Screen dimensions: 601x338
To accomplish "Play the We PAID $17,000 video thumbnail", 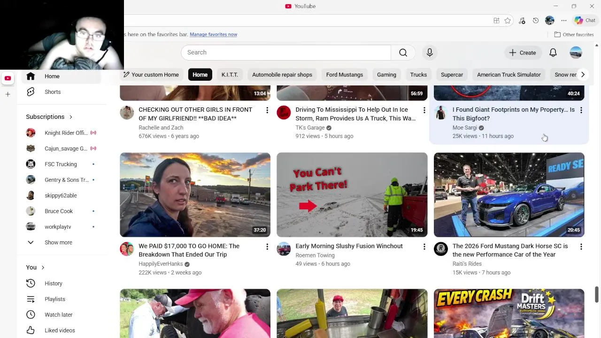I will (195, 194).
